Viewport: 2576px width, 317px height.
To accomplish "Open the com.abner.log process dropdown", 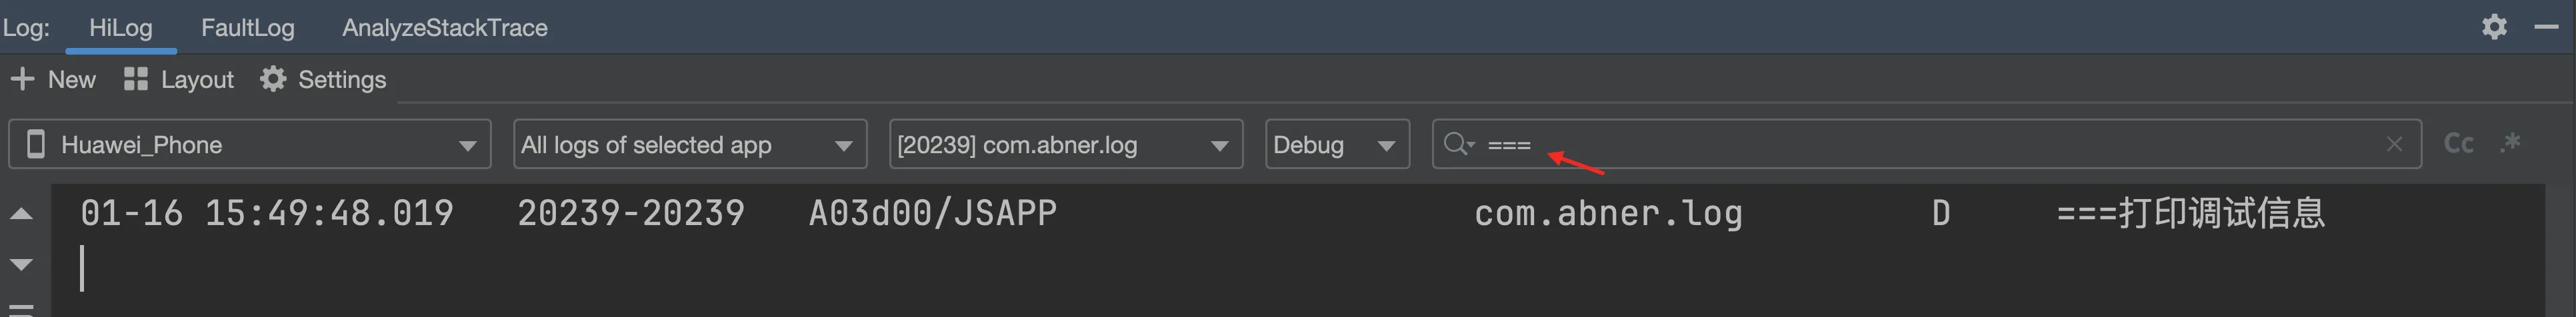I will point(1066,144).
